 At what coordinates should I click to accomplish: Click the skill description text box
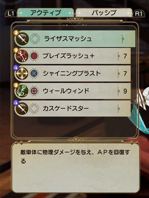pyautogui.click(x=75, y=168)
